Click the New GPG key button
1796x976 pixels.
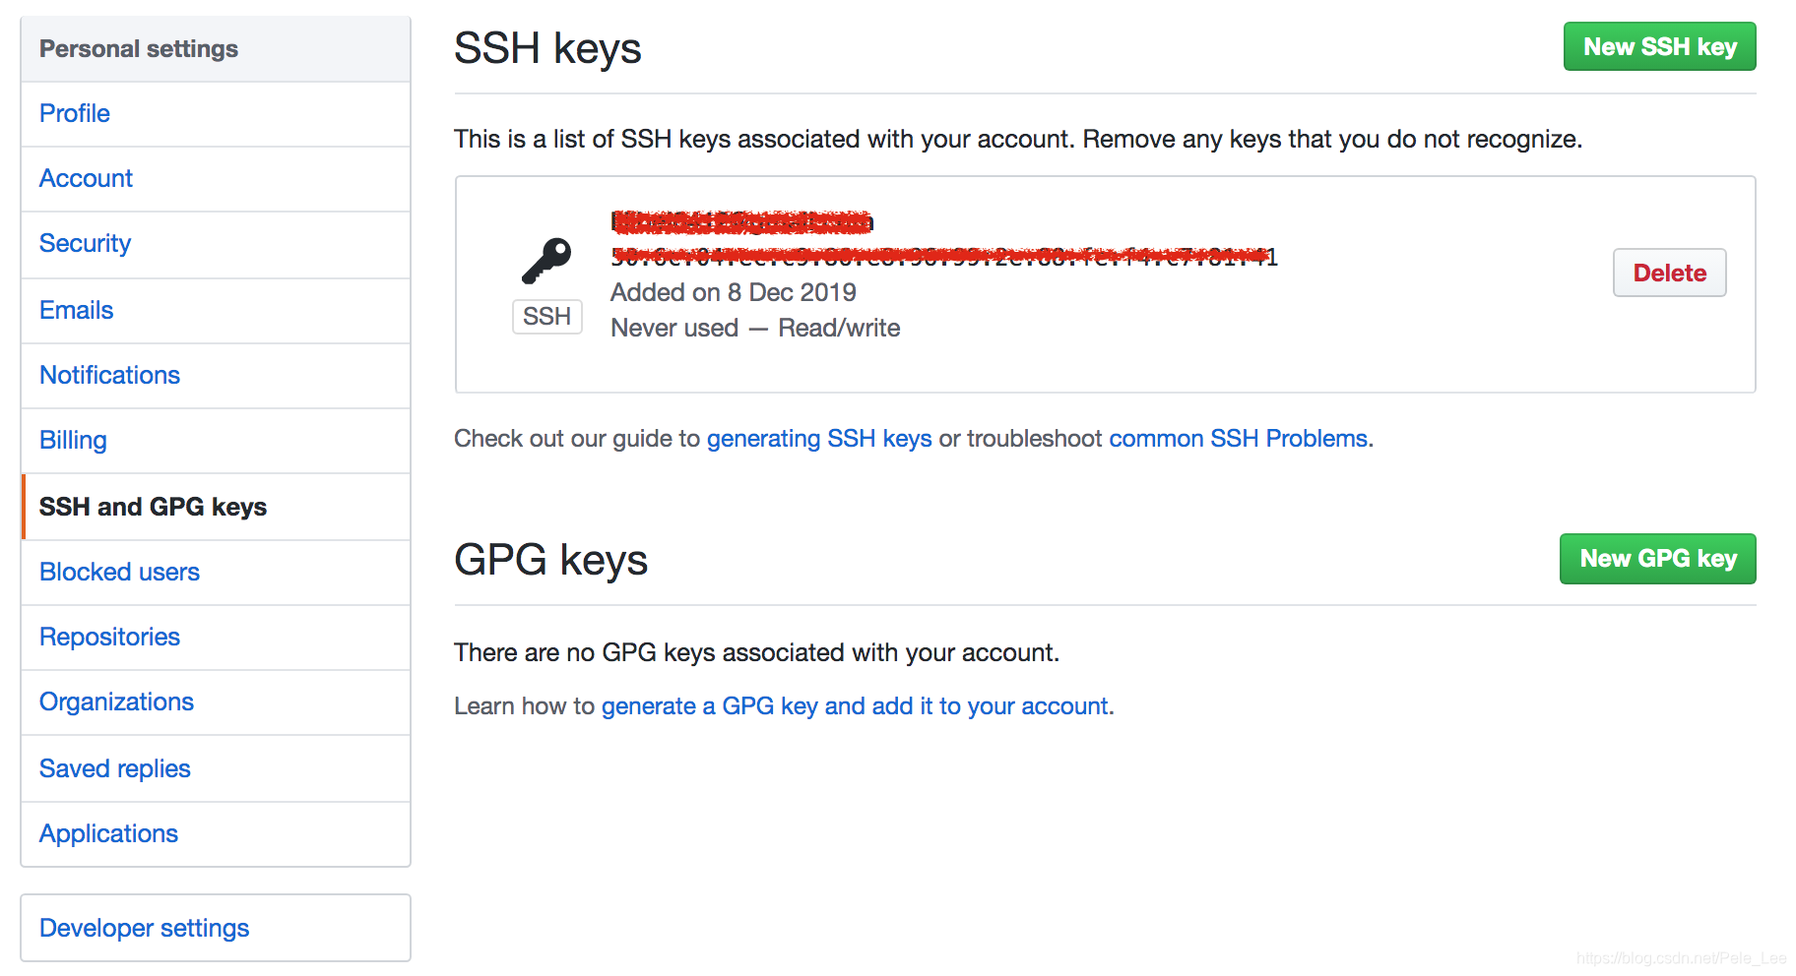pos(1657,558)
